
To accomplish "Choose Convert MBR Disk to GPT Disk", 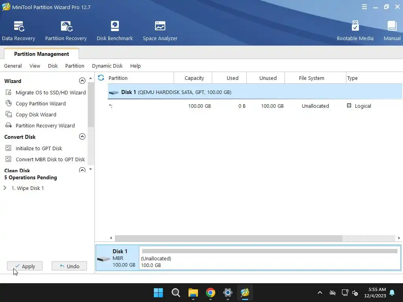I will 50,160.
